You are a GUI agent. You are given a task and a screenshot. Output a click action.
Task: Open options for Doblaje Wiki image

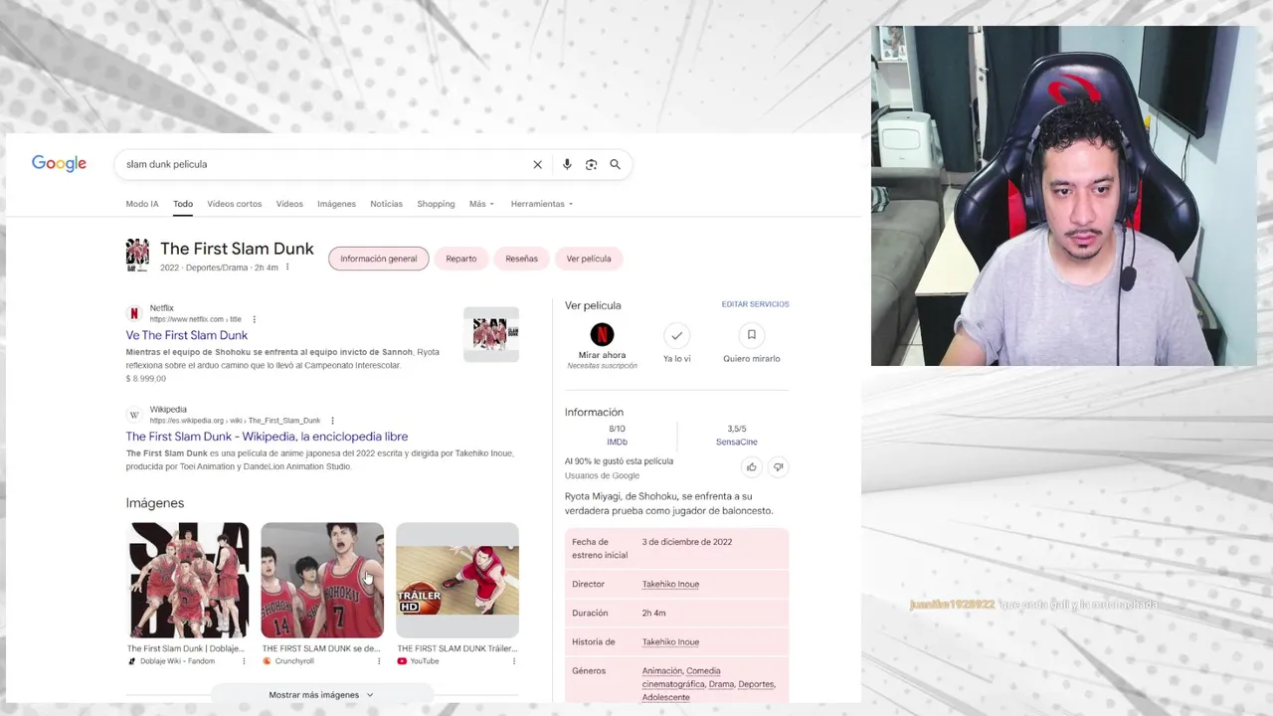(244, 661)
